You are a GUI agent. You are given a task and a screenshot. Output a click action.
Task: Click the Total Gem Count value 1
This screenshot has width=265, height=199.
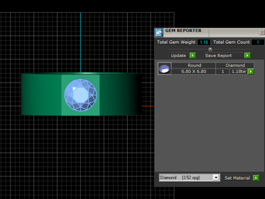tap(258, 42)
